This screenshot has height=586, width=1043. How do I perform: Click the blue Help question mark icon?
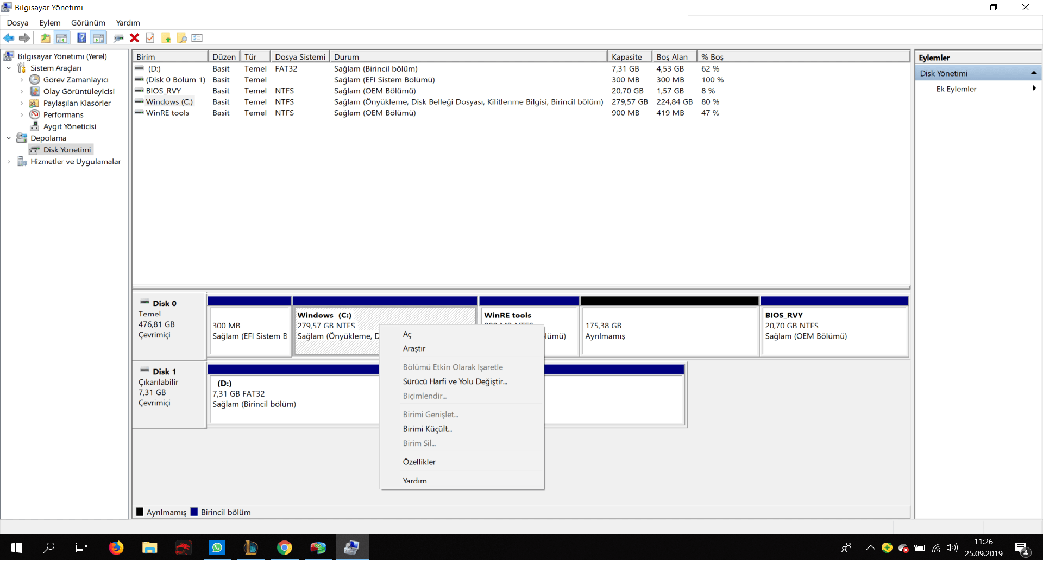pyautogui.click(x=81, y=38)
